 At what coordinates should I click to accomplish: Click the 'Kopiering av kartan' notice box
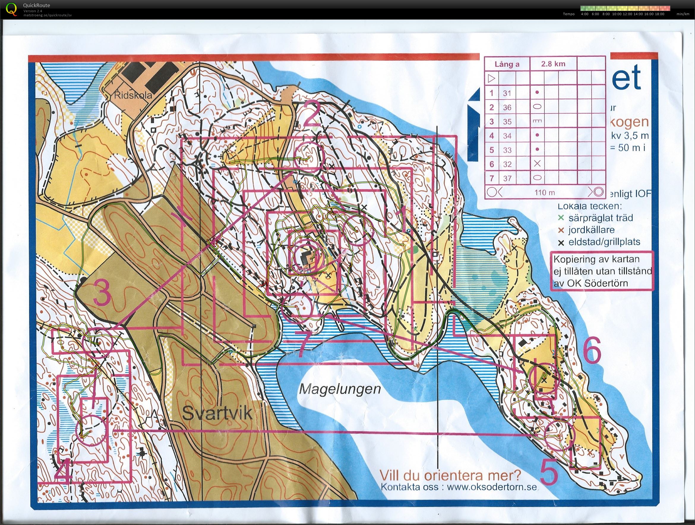(x=602, y=271)
